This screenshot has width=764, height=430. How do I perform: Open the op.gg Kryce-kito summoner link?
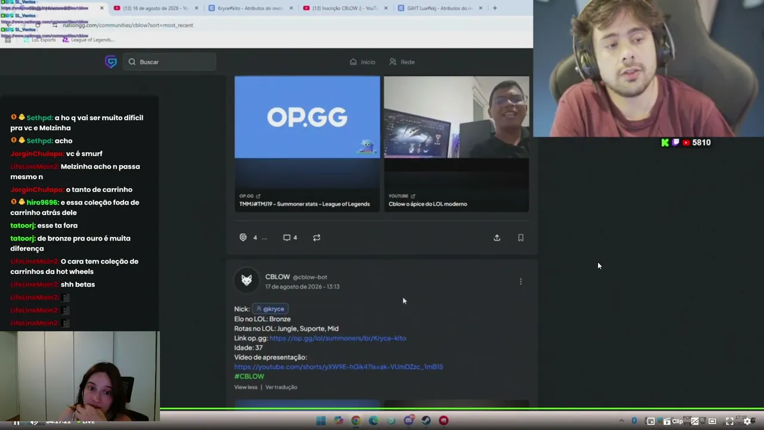pyautogui.click(x=337, y=338)
